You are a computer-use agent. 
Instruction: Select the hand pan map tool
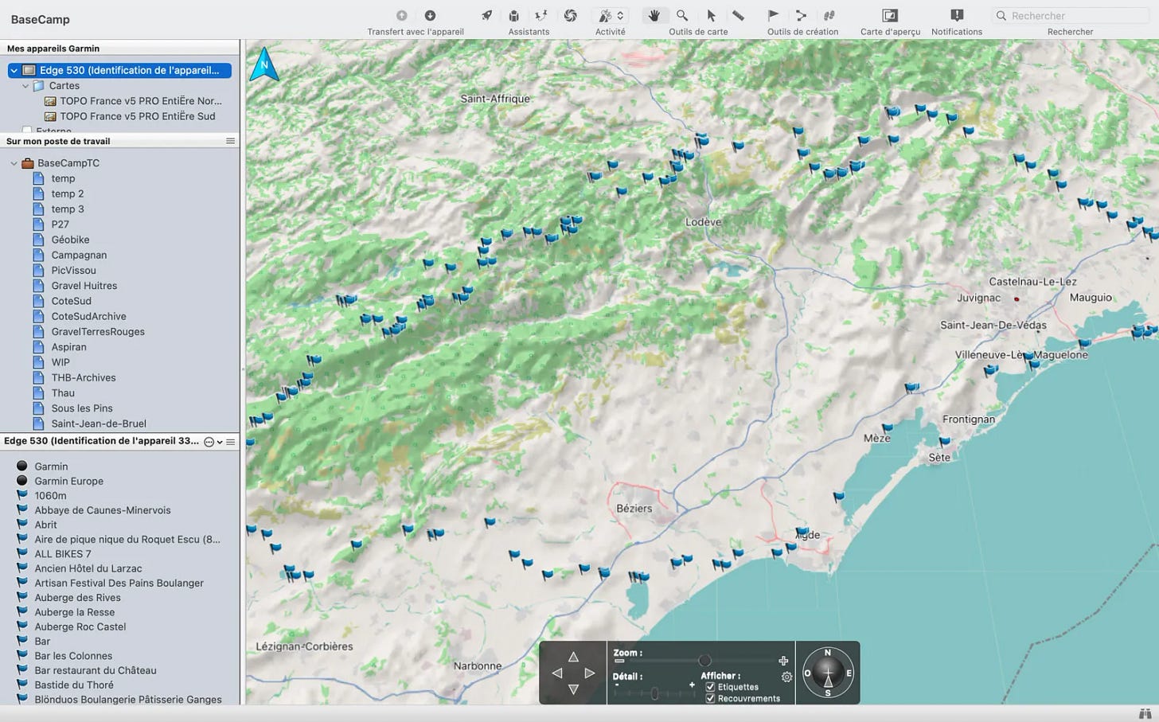(654, 15)
